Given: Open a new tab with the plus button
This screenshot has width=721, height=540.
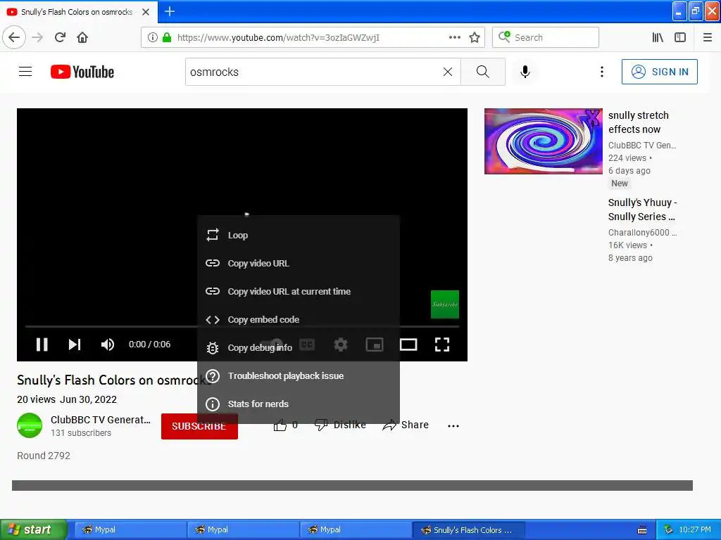Looking at the screenshot, I should coord(170,11).
